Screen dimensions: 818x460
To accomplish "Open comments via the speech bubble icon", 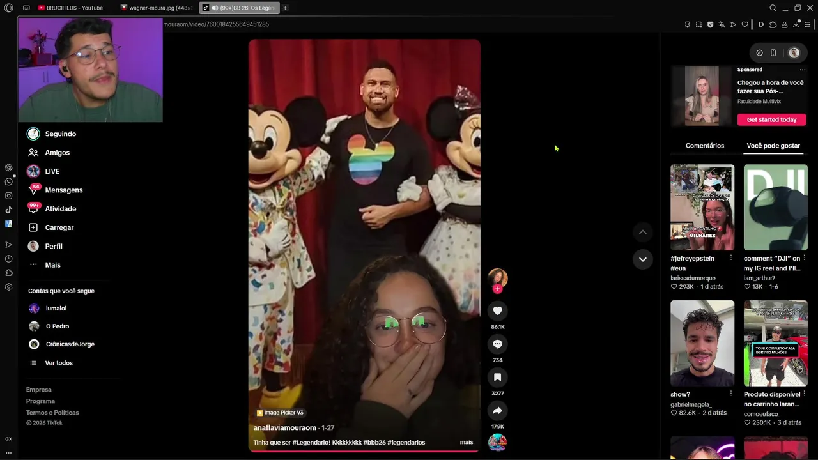I will 497,344.
